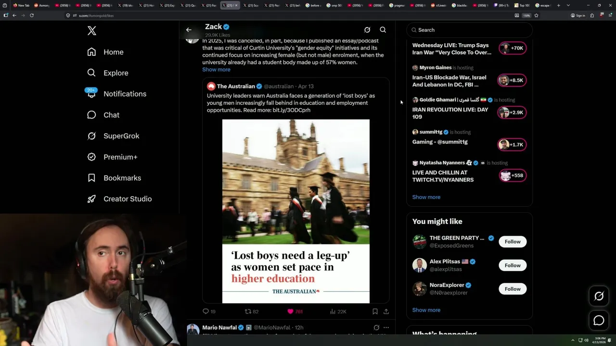
Task: Open Creator Studio from sidebar
Action: click(119, 199)
